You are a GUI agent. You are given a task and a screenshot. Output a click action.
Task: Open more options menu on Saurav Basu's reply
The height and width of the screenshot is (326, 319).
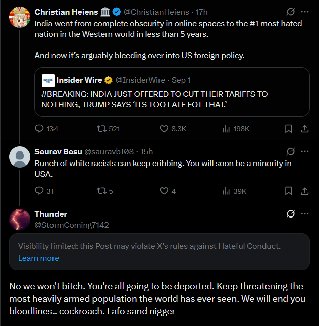(305, 151)
